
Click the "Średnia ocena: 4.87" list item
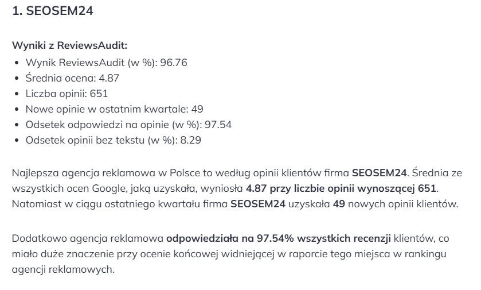tap(72, 78)
